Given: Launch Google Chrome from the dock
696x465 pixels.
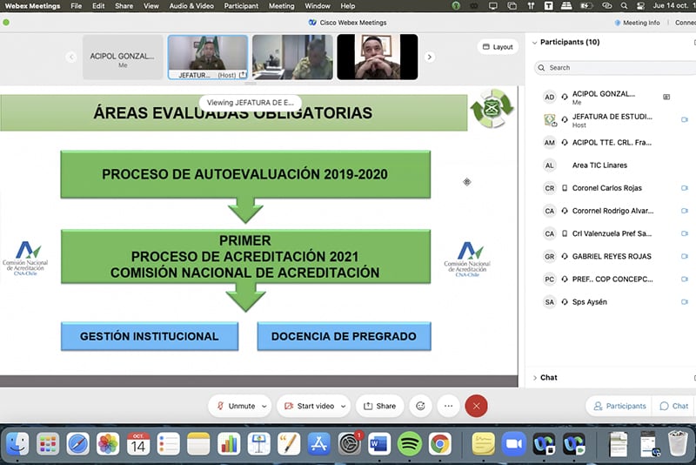Looking at the screenshot, I should [439, 444].
